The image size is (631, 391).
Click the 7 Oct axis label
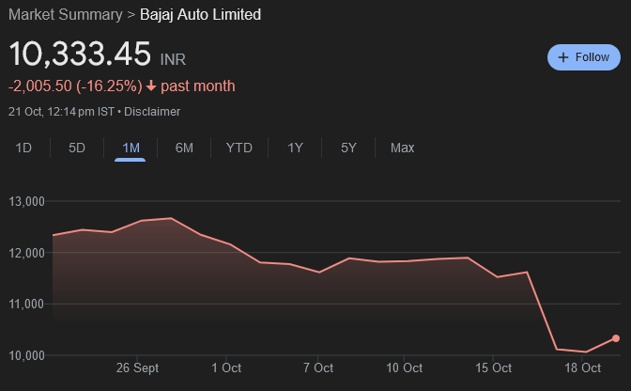pos(318,368)
